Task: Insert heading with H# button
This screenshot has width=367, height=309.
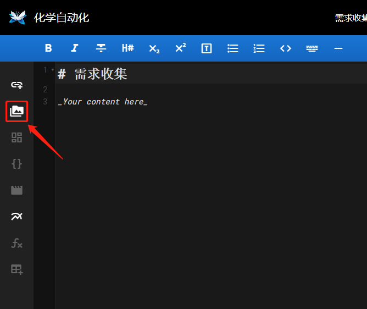Action: 128,48
